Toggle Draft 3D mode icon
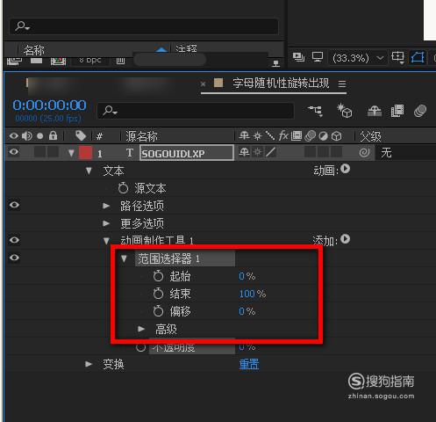The width and height of the screenshot is (436, 422). [345, 111]
